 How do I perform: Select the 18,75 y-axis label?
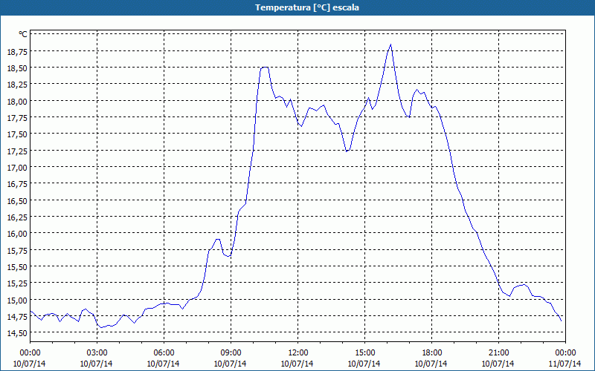tap(17, 51)
